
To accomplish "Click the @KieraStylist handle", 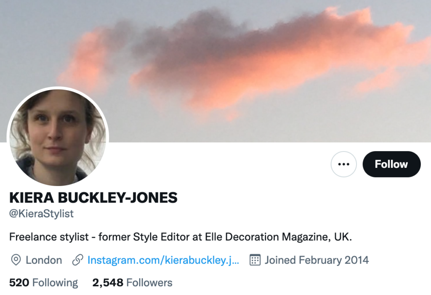I will pos(42,214).
